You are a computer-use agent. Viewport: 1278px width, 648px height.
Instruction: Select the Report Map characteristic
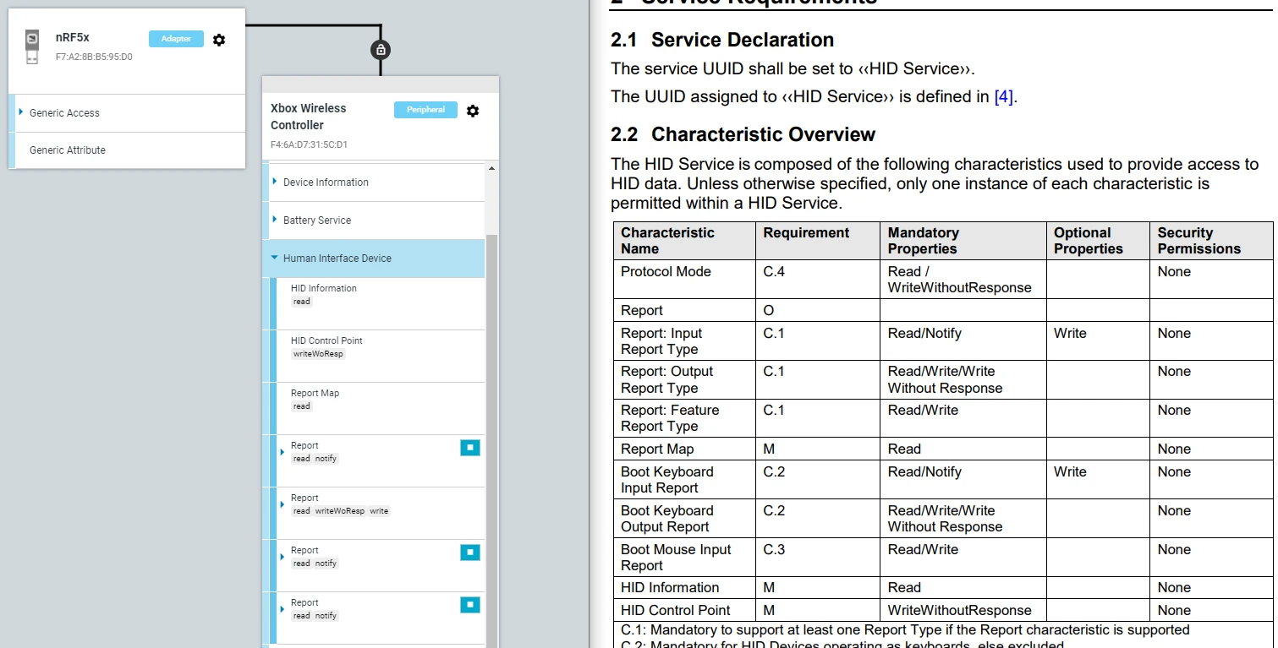click(x=315, y=394)
